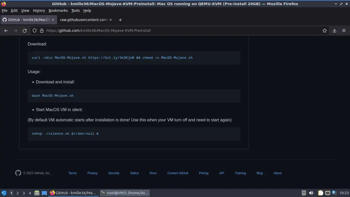The image size is (350, 197).
Task: Click the forward navigation arrow
Action: (x=15, y=31)
